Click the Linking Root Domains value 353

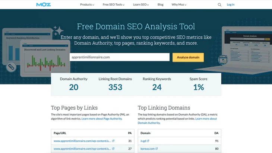tap(116, 87)
